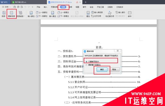This screenshot has height=106, width=165.
Task: Open the 文件 menu dropdown
Action: (x=7, y=7)
